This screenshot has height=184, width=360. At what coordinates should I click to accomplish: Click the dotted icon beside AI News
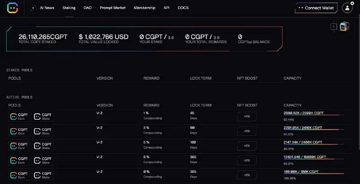click(33, 8)
